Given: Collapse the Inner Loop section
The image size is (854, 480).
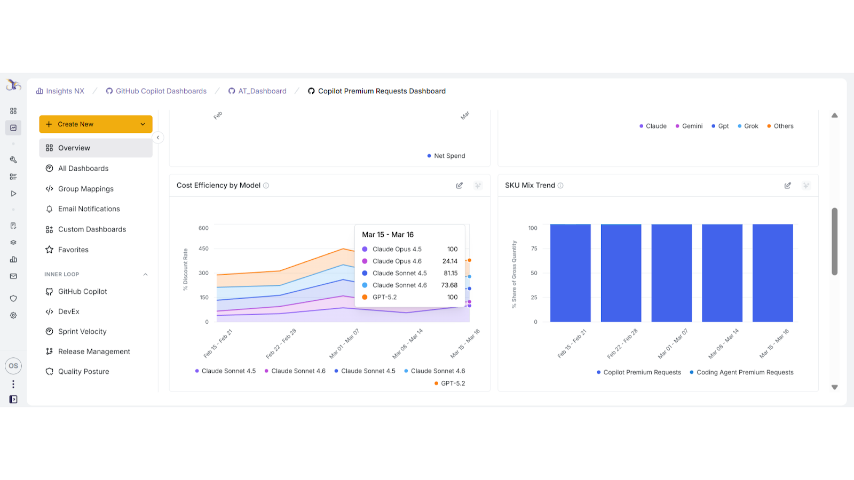Looking at the screenshot, I should 145,274.
